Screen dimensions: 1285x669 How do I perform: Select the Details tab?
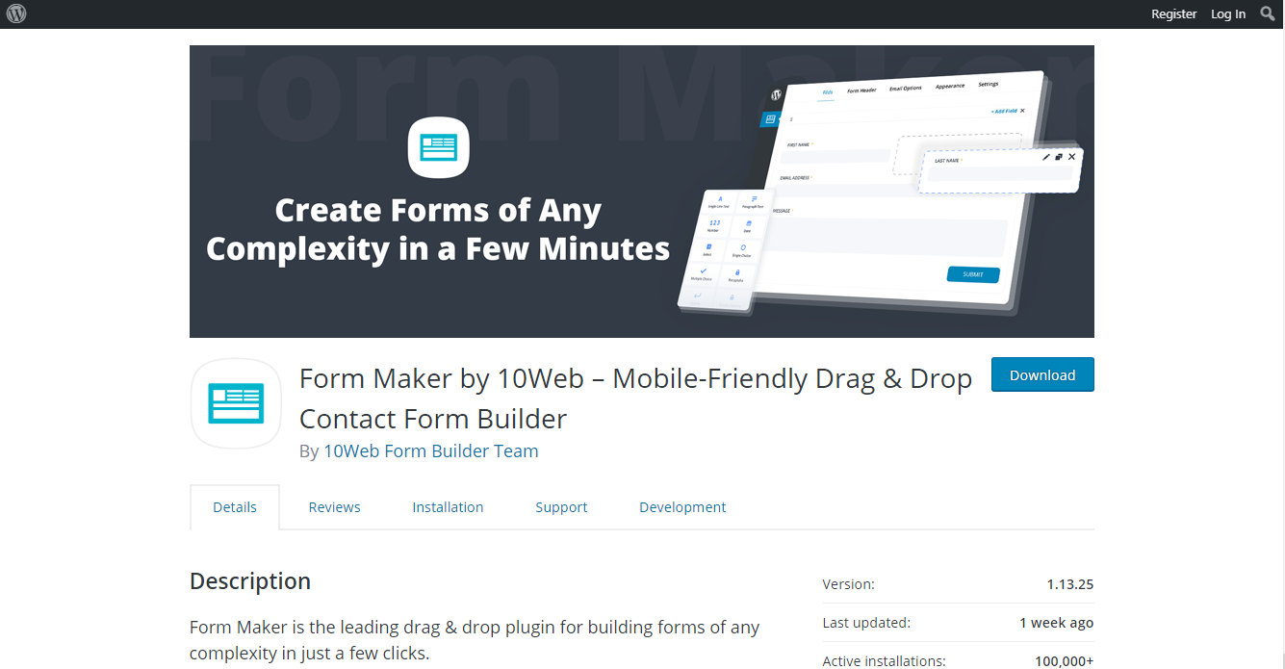[x=235, y=507]
